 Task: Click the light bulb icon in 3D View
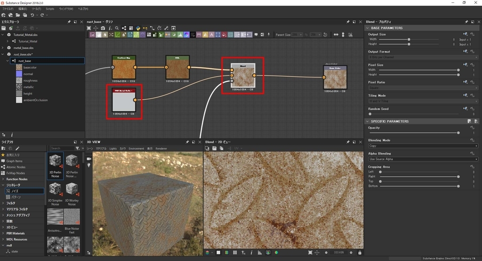(88, 166)
